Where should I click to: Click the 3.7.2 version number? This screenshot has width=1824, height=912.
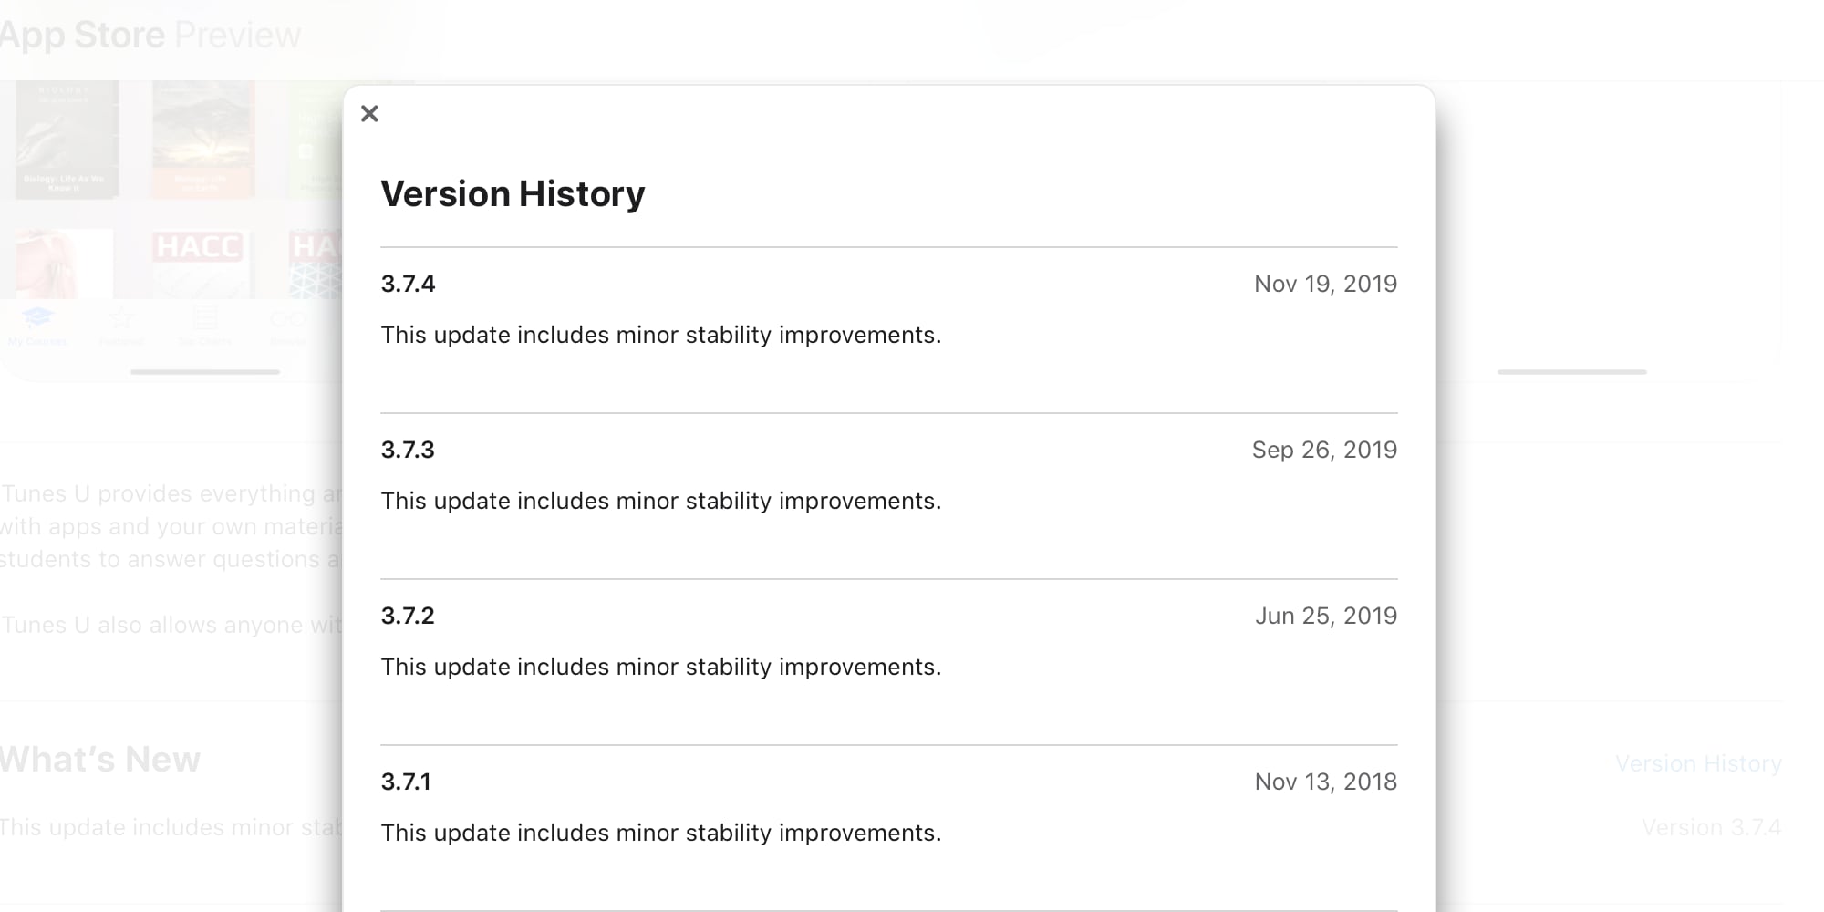(x=408, y=616)
